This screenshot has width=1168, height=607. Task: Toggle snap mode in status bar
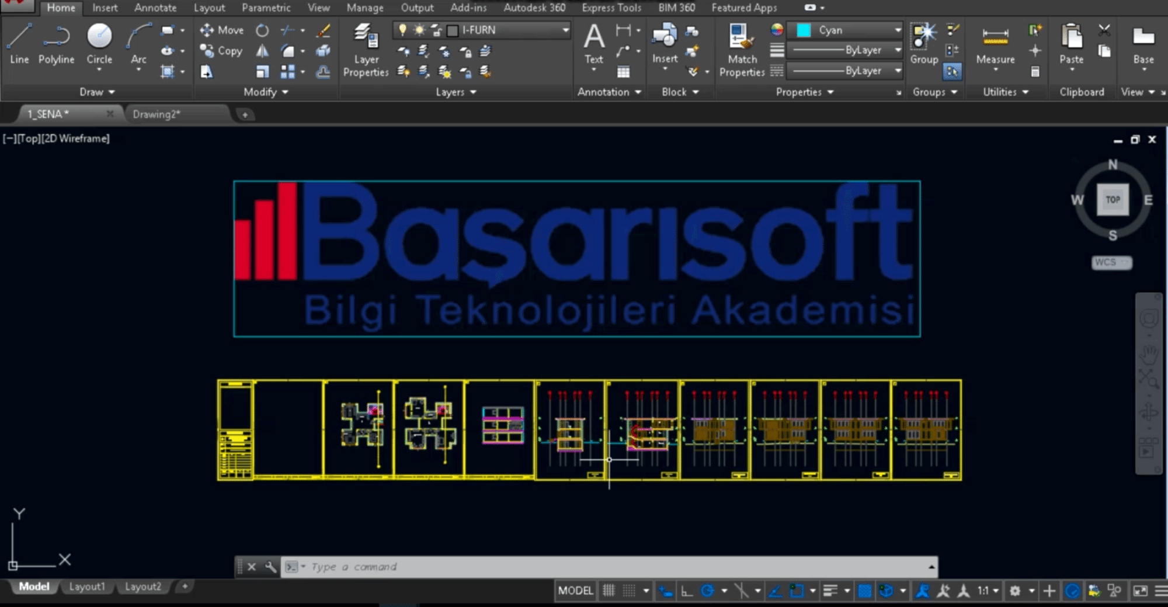point(629,591)
